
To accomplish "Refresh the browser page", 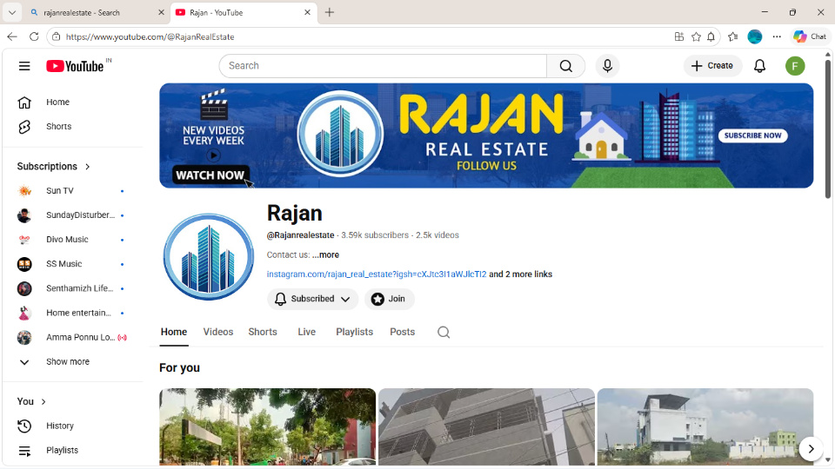I will coord(34,36).
